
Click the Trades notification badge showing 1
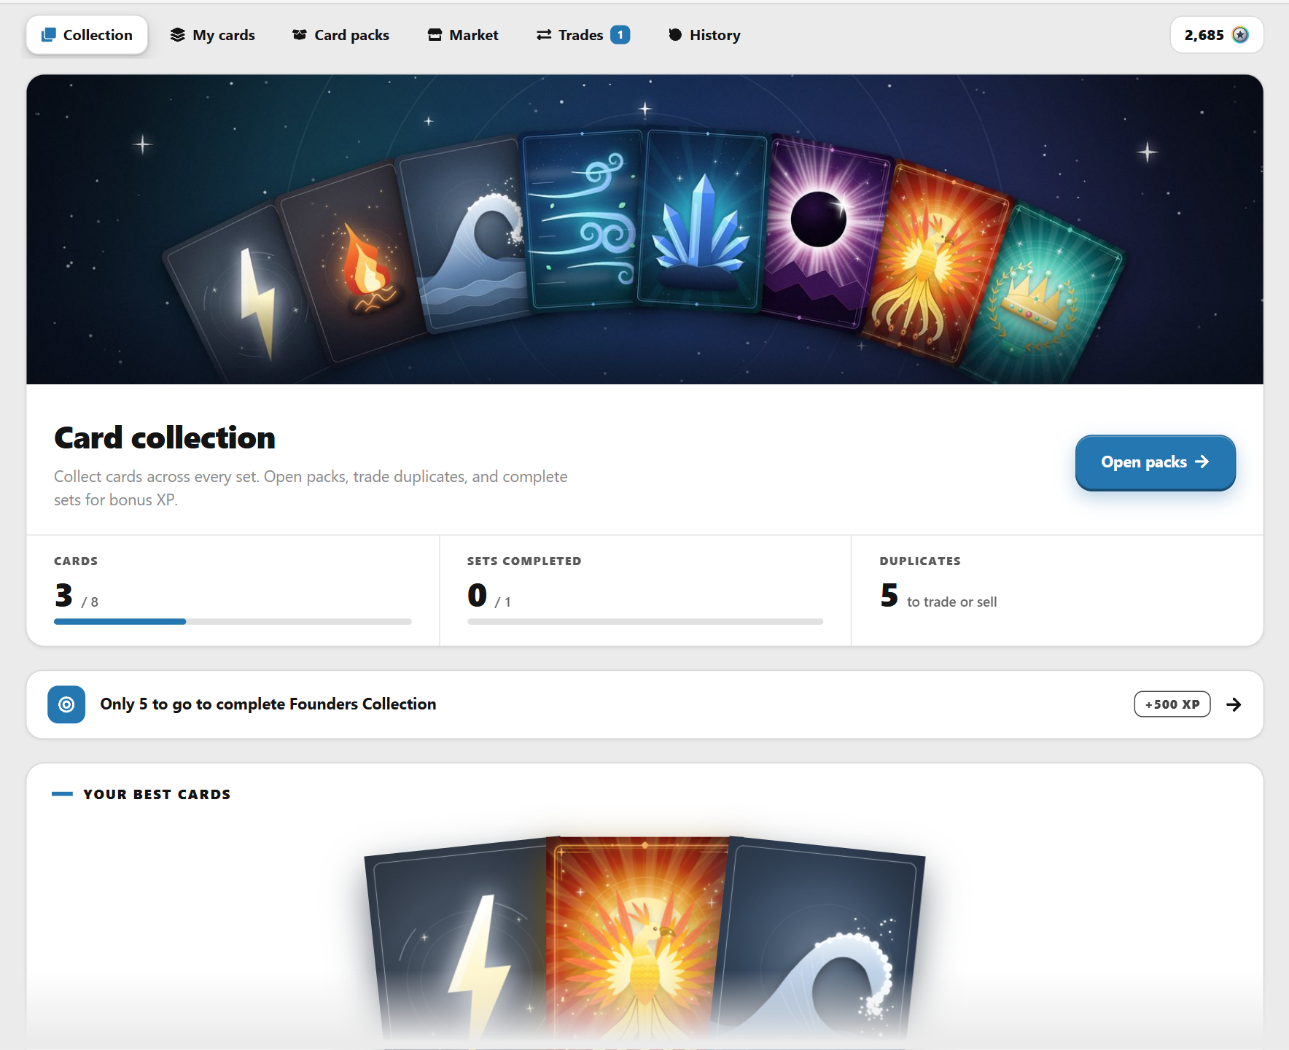(x=620, y=35)
